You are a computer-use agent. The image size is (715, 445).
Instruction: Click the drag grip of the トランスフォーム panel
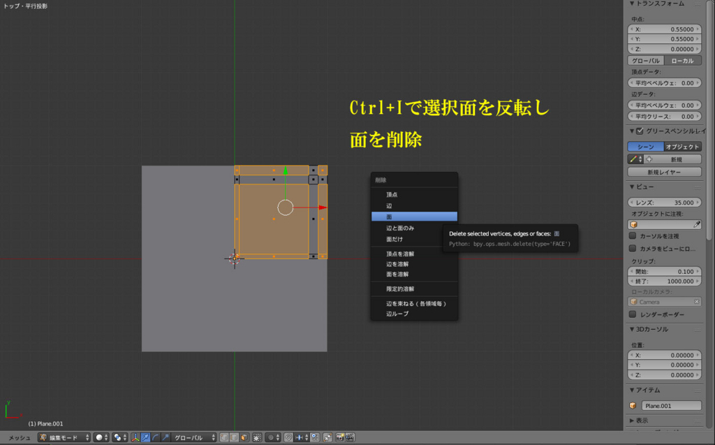(x=698, y=3)
